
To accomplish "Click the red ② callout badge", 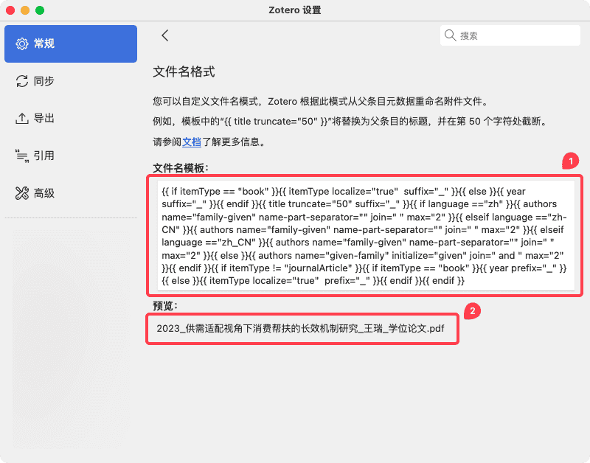I will pos(472,311).
